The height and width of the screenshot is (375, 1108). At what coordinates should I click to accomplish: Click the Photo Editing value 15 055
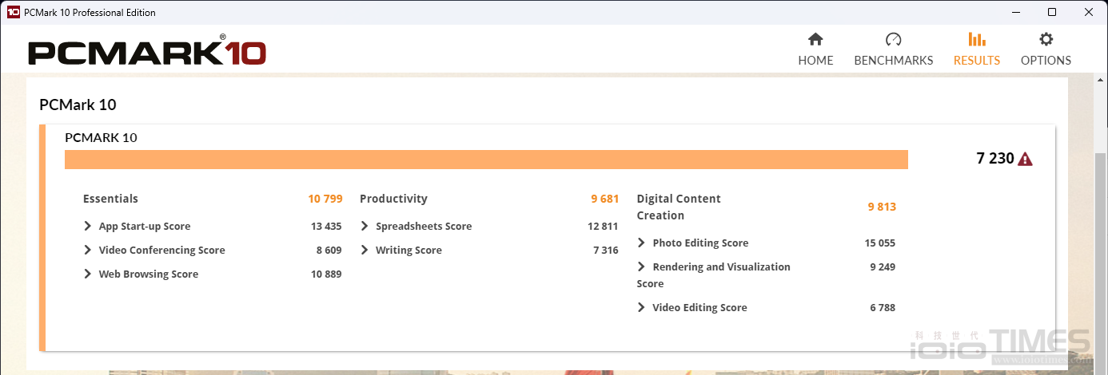[880, 243]
